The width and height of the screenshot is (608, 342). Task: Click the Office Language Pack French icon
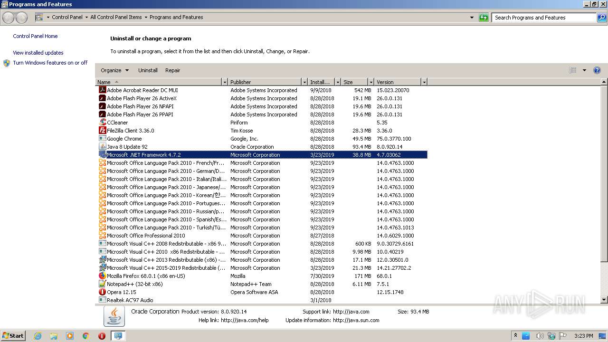pyautogui.click(x=102, y=162)
